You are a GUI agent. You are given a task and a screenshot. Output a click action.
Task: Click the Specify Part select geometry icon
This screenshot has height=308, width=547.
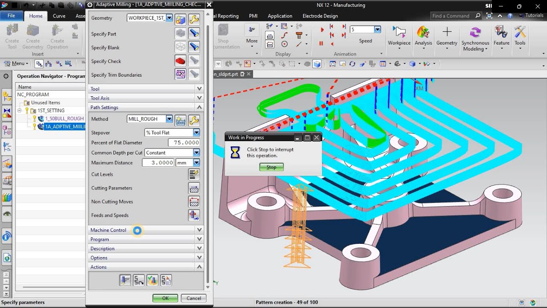click(181, 34)
